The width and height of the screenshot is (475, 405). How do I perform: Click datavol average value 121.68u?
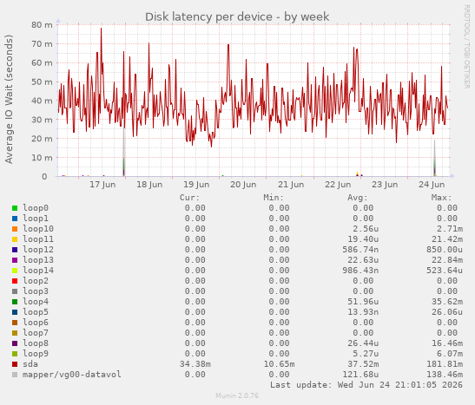tap(360, 375)
